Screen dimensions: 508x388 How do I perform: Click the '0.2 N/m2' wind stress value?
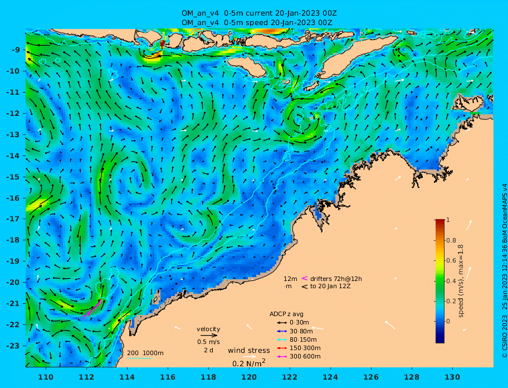[249, 363]
